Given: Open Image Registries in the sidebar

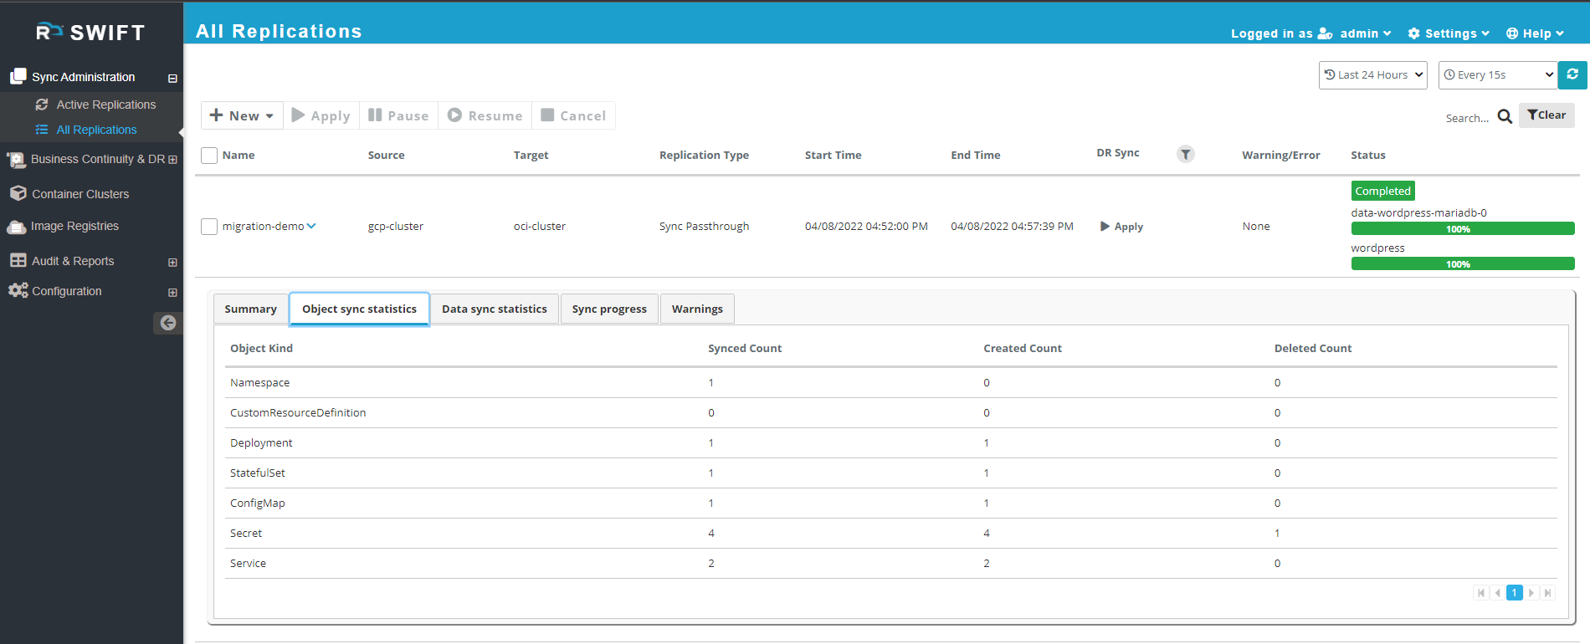Looking at the screenshot, I should [74, 226].
